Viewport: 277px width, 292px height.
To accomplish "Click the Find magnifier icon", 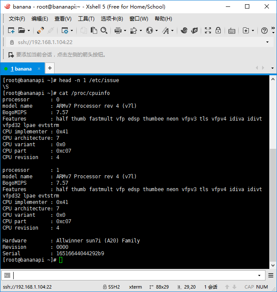I will [104, 30].
